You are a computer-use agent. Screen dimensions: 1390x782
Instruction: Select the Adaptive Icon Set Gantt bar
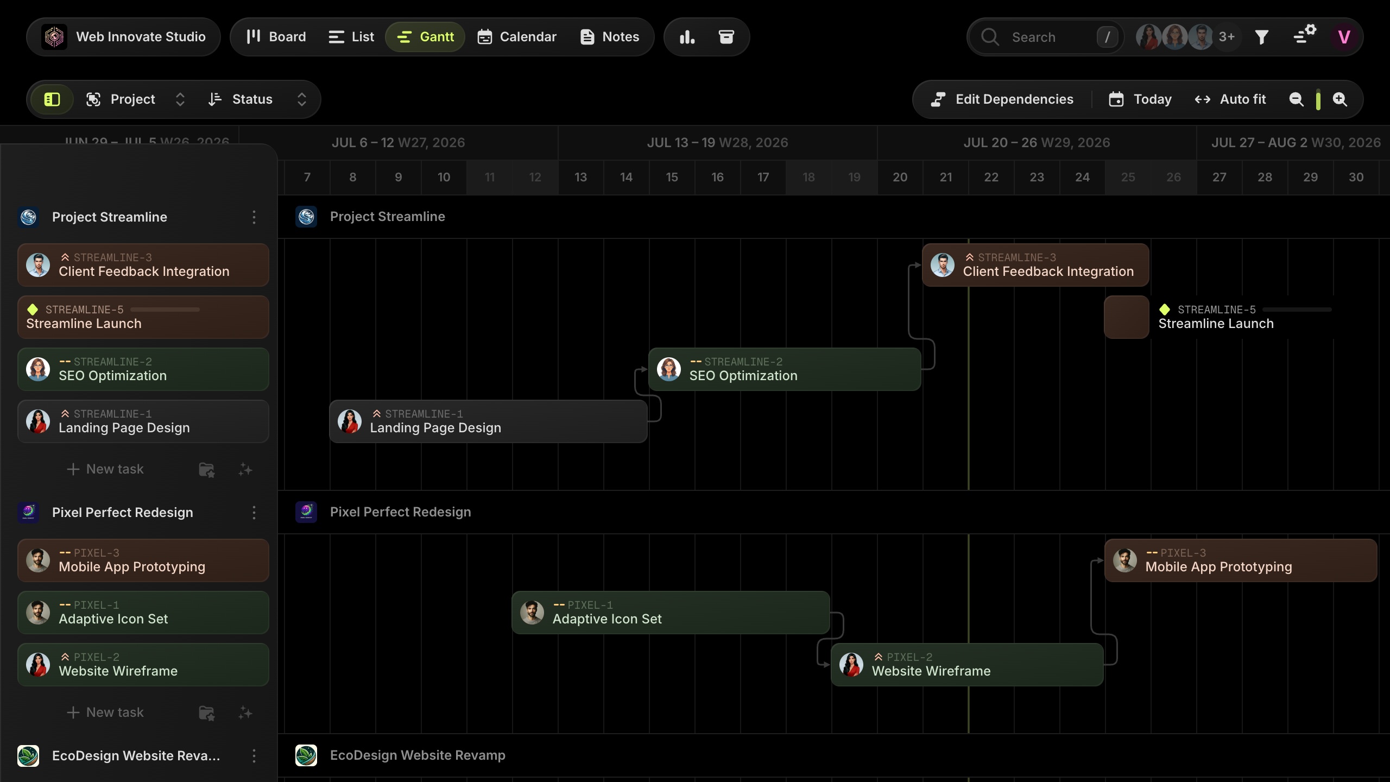tap(671, 613)
